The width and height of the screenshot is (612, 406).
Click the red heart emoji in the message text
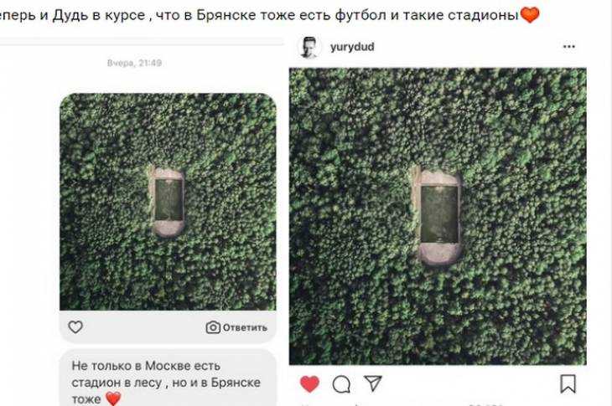(113, 398)
